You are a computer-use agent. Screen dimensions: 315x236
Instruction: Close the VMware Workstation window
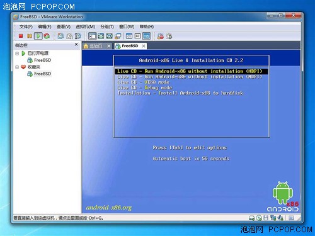(x=294, y=15)
